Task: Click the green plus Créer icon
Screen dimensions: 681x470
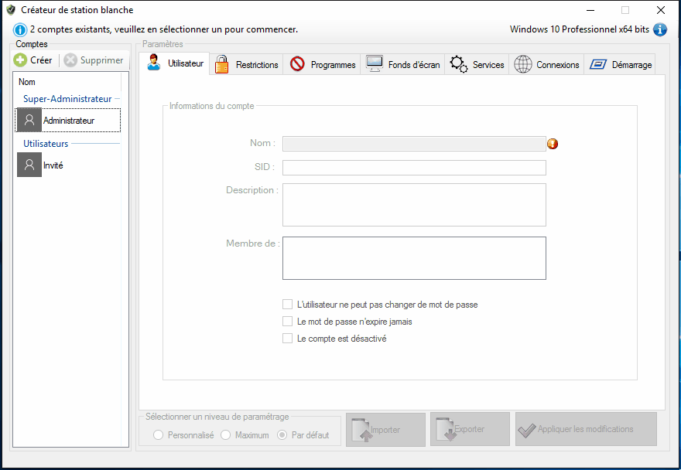Action: (x=21, y=60)
